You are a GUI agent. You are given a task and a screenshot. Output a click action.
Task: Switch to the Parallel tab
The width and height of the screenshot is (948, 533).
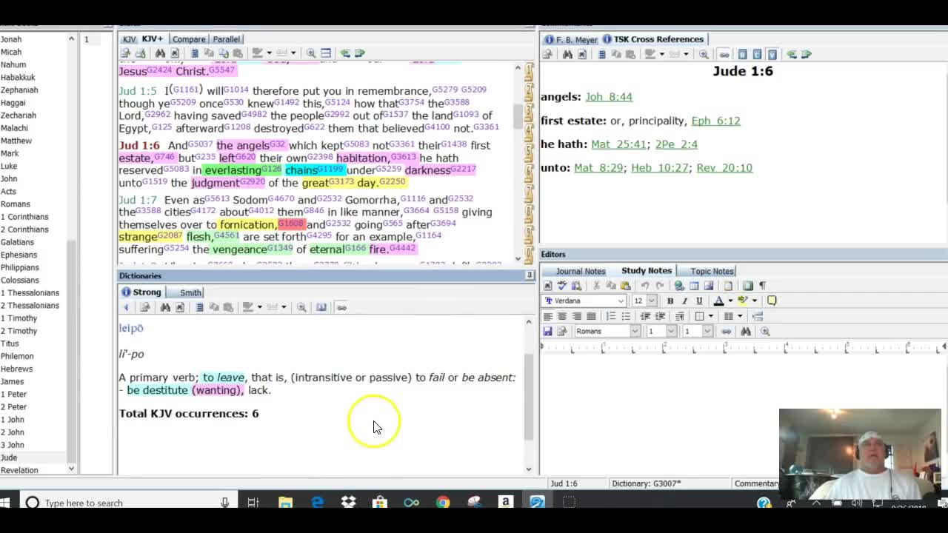point(226,39)
